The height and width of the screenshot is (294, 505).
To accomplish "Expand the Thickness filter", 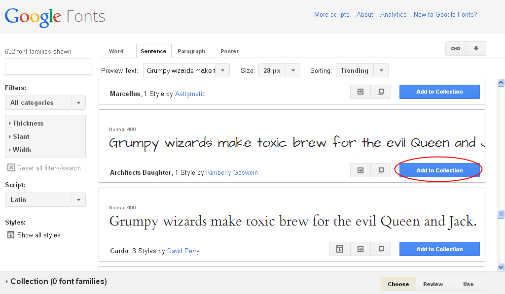I will 28,123.
